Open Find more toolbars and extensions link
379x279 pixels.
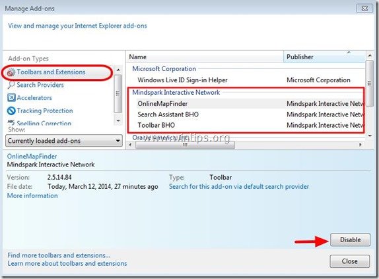59,255
